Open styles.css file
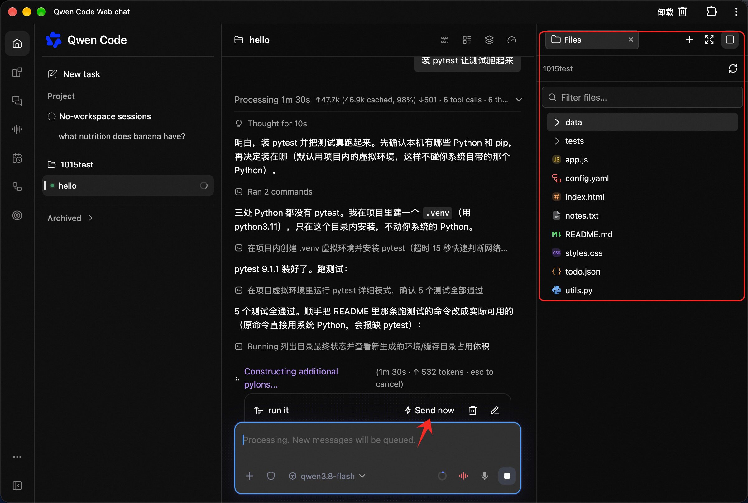The height and width of the screenshot is (503, 748). click(x=642, y=253)
